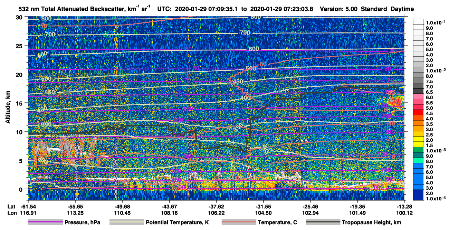This screenshot has width=449, height=230.
Task: Click the 'Pressure, hPa' legend label
Action: tap(82, 223)
